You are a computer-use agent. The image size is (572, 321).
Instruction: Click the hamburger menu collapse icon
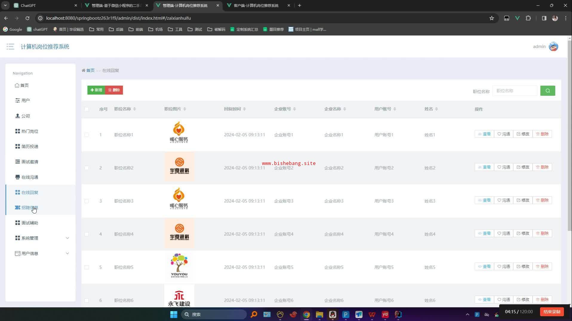click(x=10, y=47)
